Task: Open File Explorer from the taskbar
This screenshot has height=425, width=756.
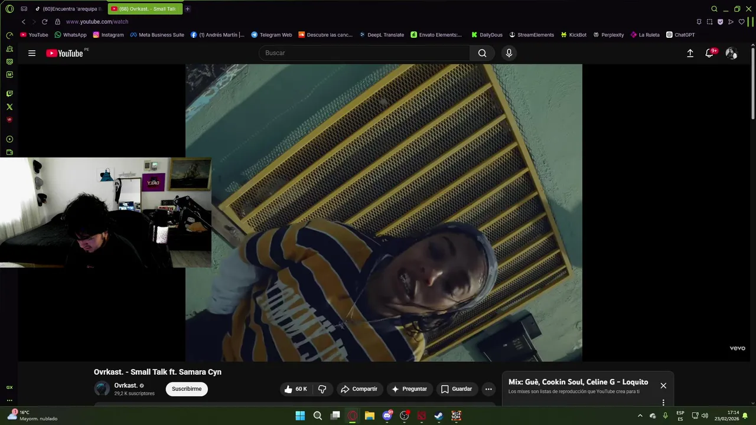Action: 369,416
